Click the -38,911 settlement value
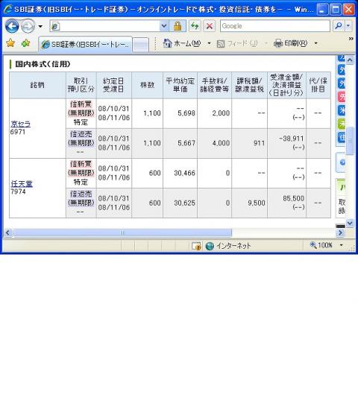Viewport: 358px width, 418px height. click(292, 139)
